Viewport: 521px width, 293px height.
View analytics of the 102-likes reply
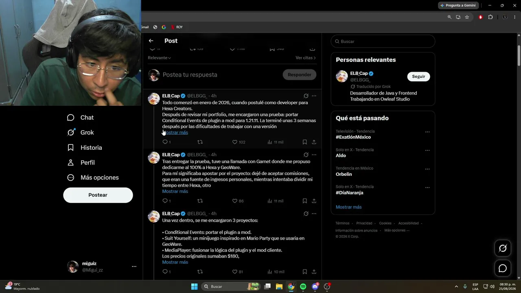tap(275, 142)
